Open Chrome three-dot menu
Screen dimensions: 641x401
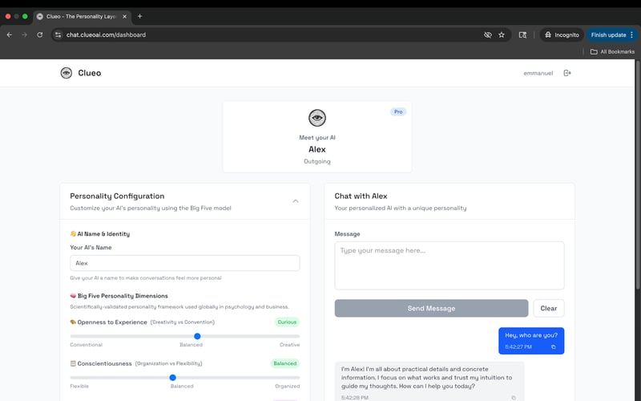click(631, 34)
